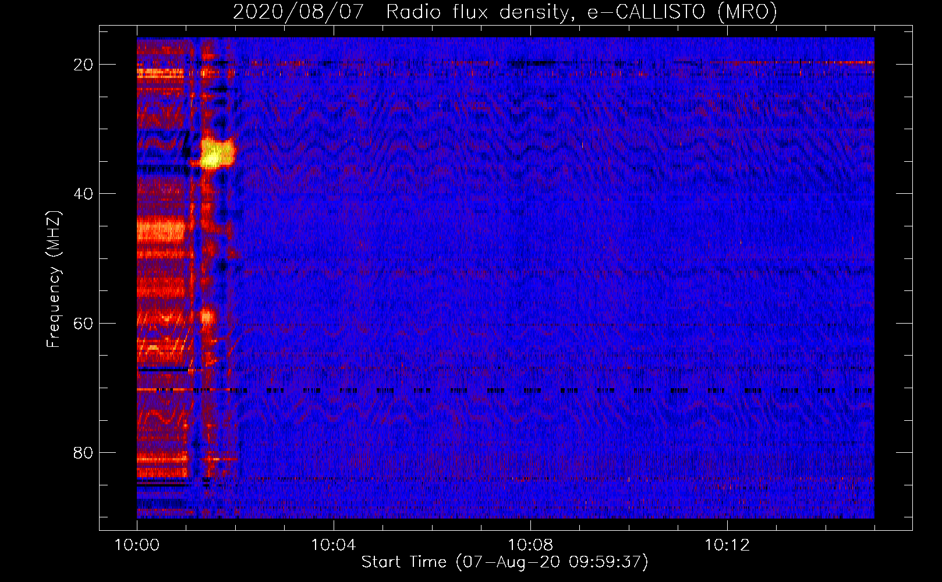The height and width of the screenshot is (582, 942).
Task: Click the 'Frequency (MHZ)' y-axis label
Action: coord(54,279)
